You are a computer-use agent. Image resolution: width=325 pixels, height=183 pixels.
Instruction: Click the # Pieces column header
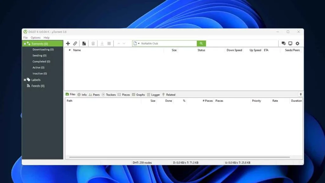pyautogui.click(x=208, y=101)
